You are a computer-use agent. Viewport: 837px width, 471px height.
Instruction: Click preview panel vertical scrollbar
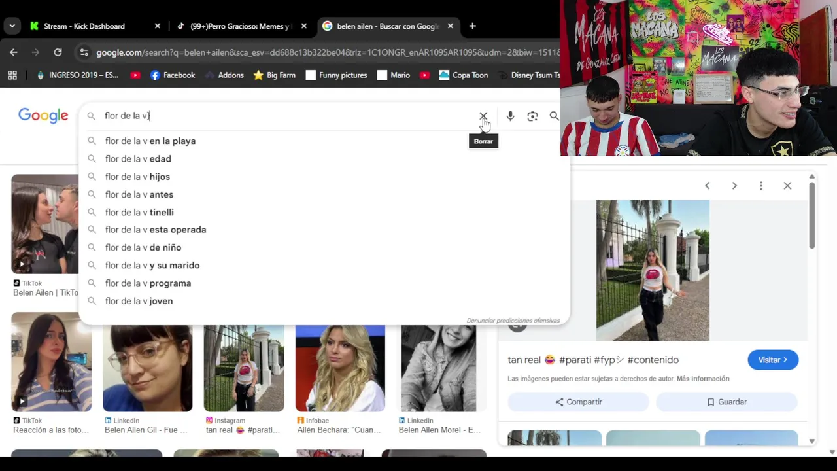point(811,216)
